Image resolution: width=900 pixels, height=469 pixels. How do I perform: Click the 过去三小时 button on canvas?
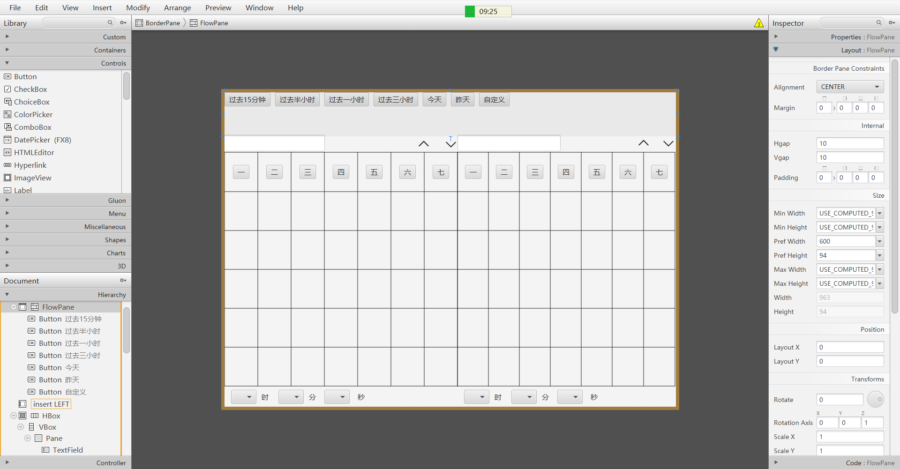pos(396,99)
